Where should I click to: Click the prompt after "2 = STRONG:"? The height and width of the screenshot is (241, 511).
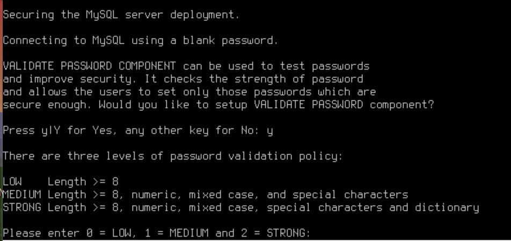[317, 233]
